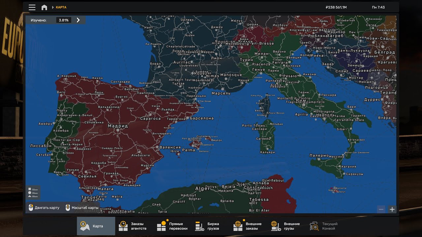The width and height of the screenshot is (422, 237).
Task: Click the city Бильбао on map
Action: point(132,89)
